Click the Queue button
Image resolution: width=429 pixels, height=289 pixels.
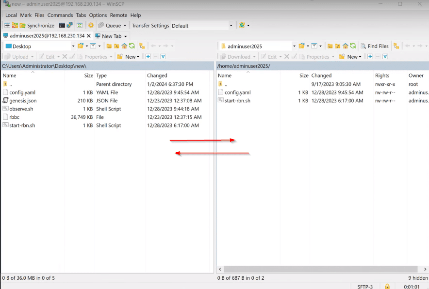click(x=113, y=25)
